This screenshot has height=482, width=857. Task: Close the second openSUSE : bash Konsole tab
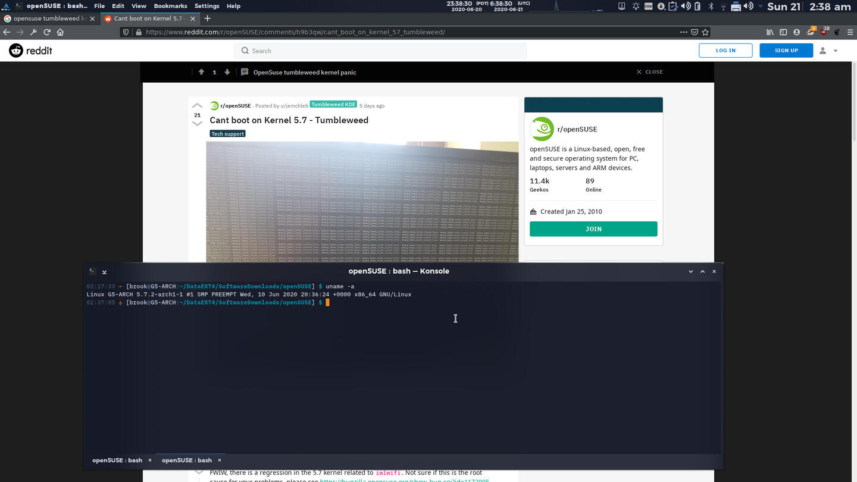tap(220, 460)
